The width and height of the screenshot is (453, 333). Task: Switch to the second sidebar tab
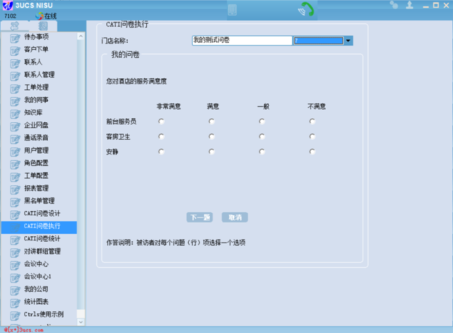point(43,26)
